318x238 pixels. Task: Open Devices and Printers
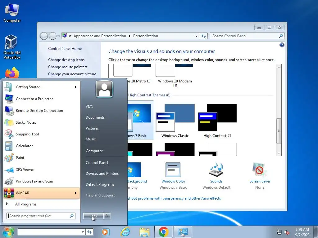102,174
